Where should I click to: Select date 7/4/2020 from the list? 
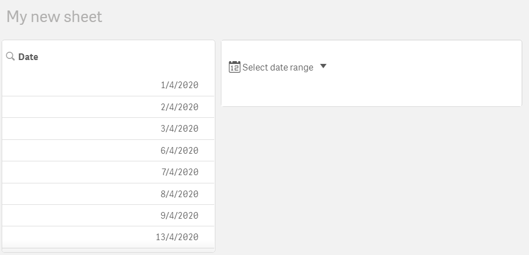tap(179, 172)
